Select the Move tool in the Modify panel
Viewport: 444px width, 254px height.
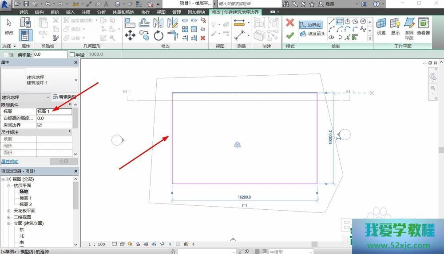[x=130, y=35]
